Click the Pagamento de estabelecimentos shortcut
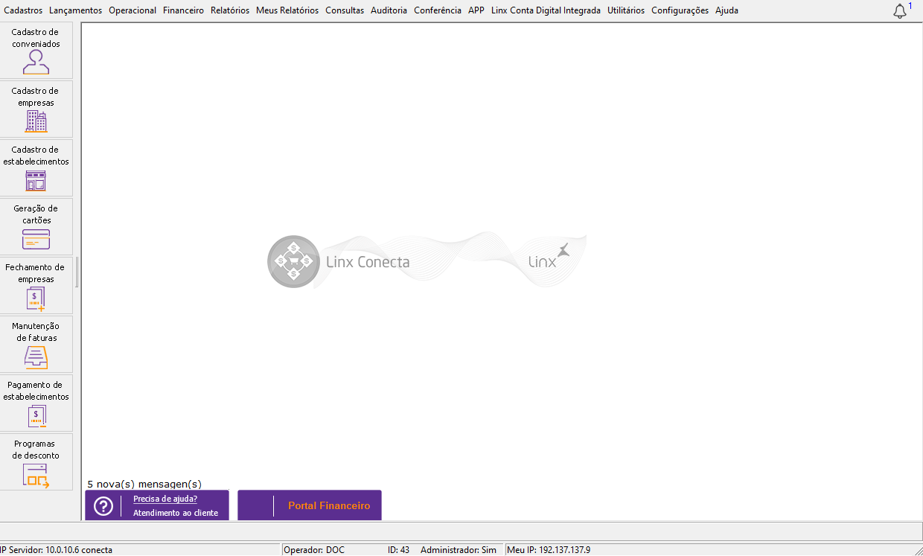The image size is (923, 556). tap(36, 403)
